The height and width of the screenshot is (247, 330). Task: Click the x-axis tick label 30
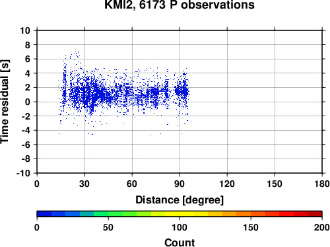tap(84, 184)
